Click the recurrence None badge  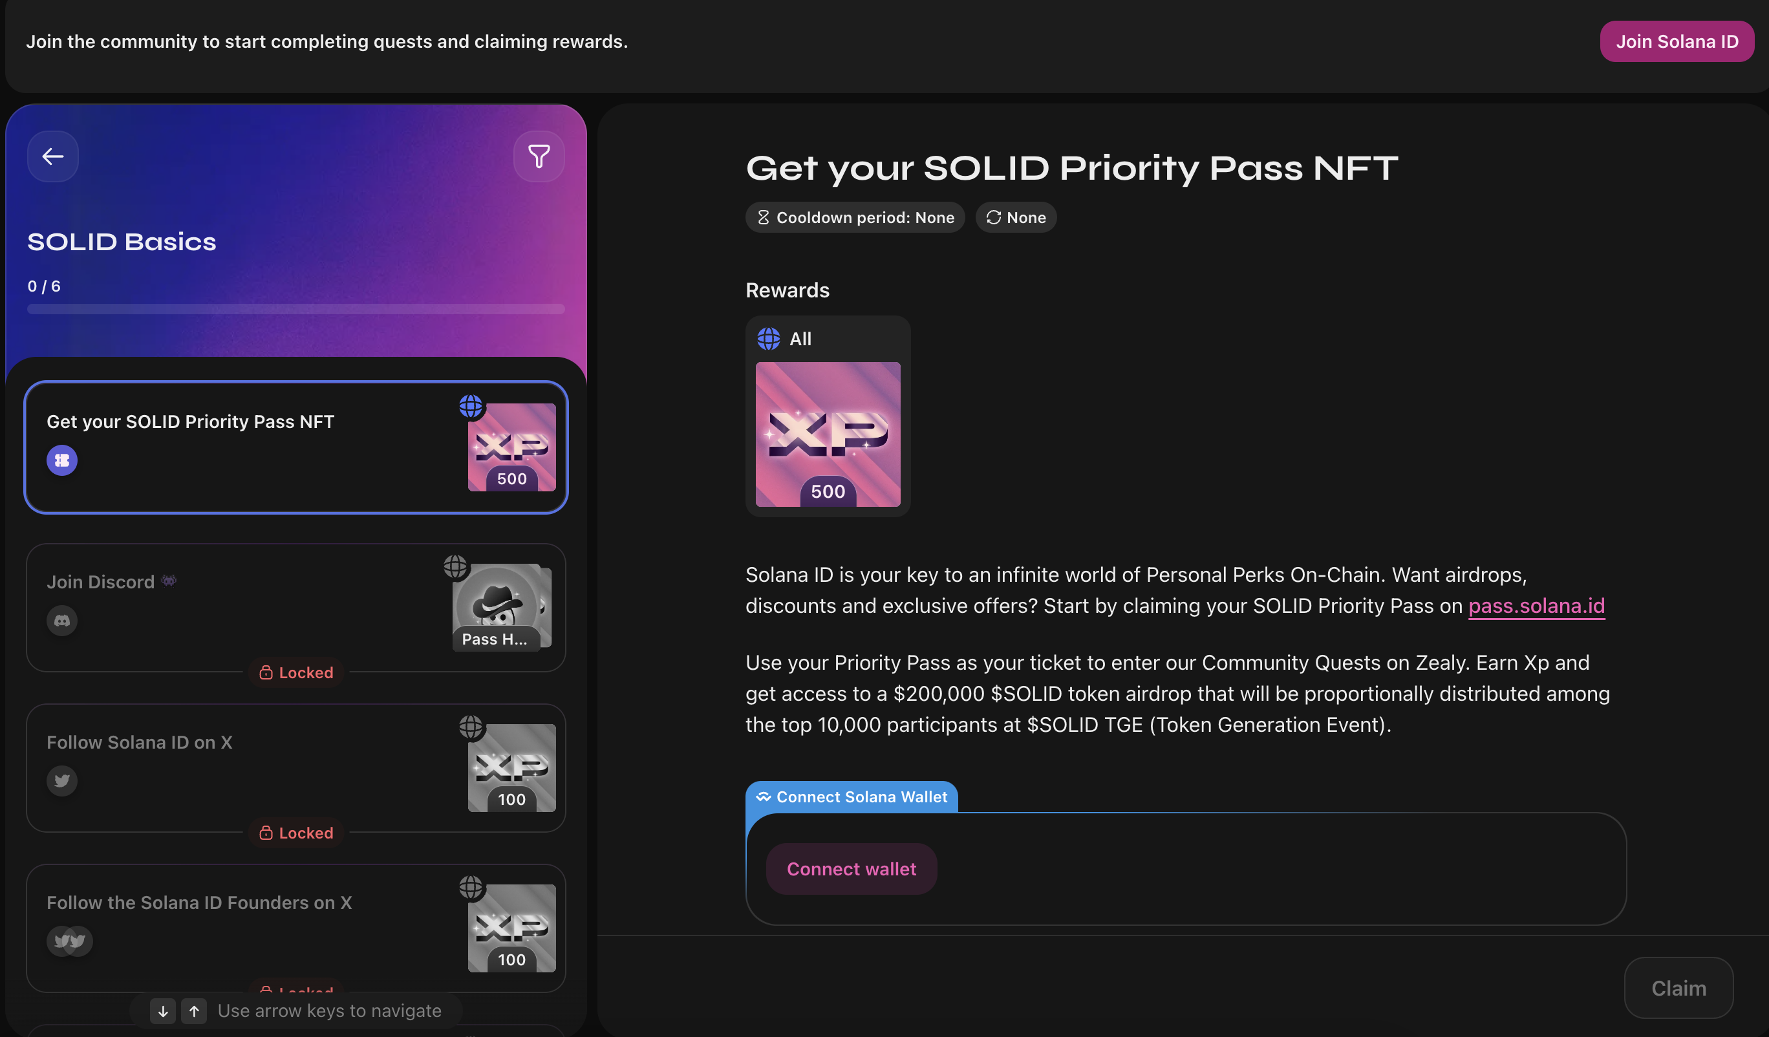click(x=1016, y=218)
